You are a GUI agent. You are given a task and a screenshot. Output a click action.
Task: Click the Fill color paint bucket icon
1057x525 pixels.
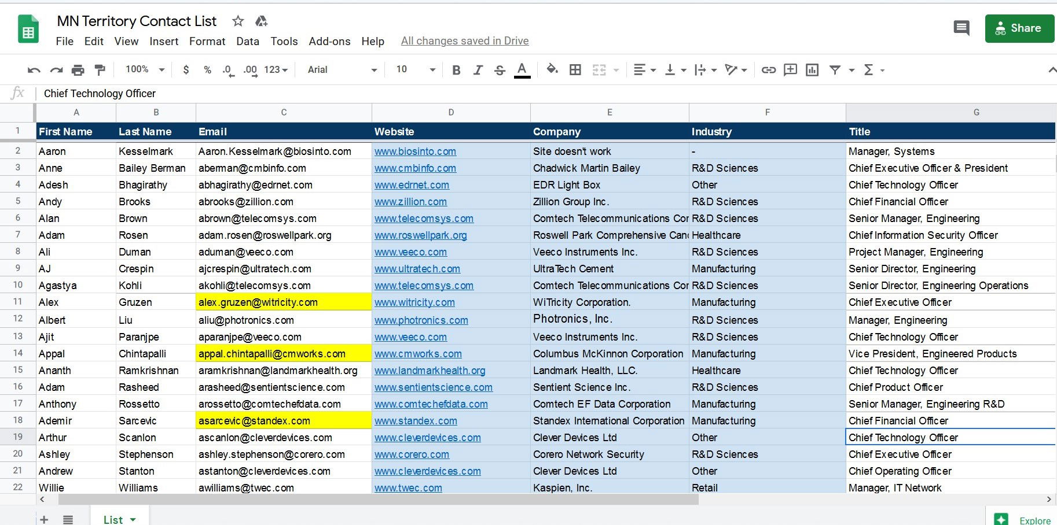[552, 69]
